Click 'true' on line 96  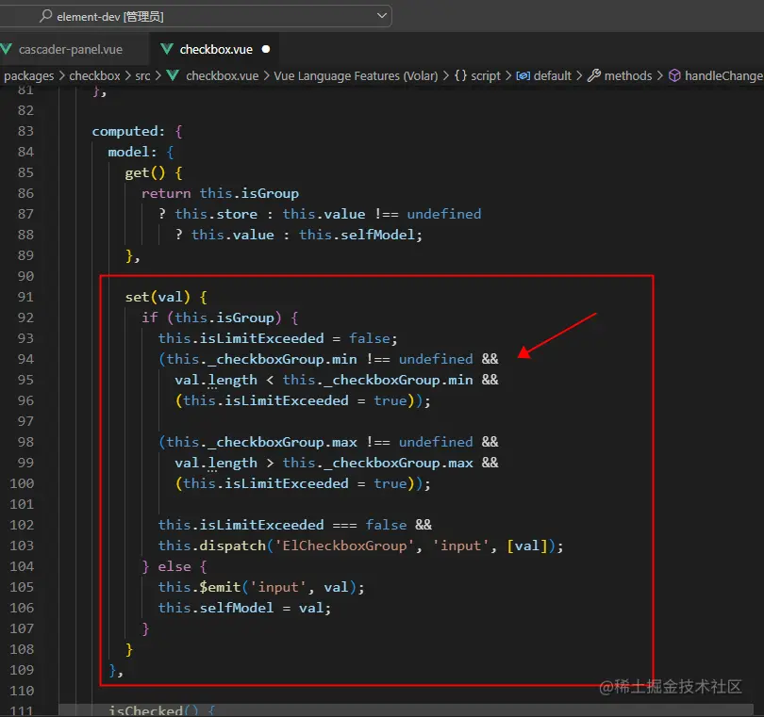coord(390,400)
